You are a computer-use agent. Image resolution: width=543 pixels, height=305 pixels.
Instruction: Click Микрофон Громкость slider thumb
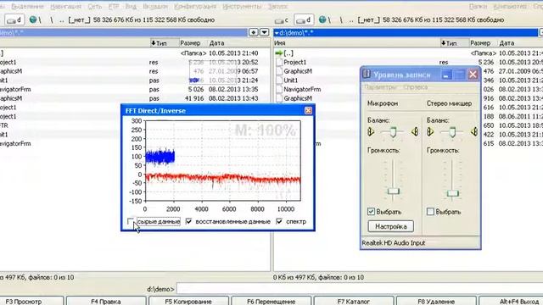(393, 191)
